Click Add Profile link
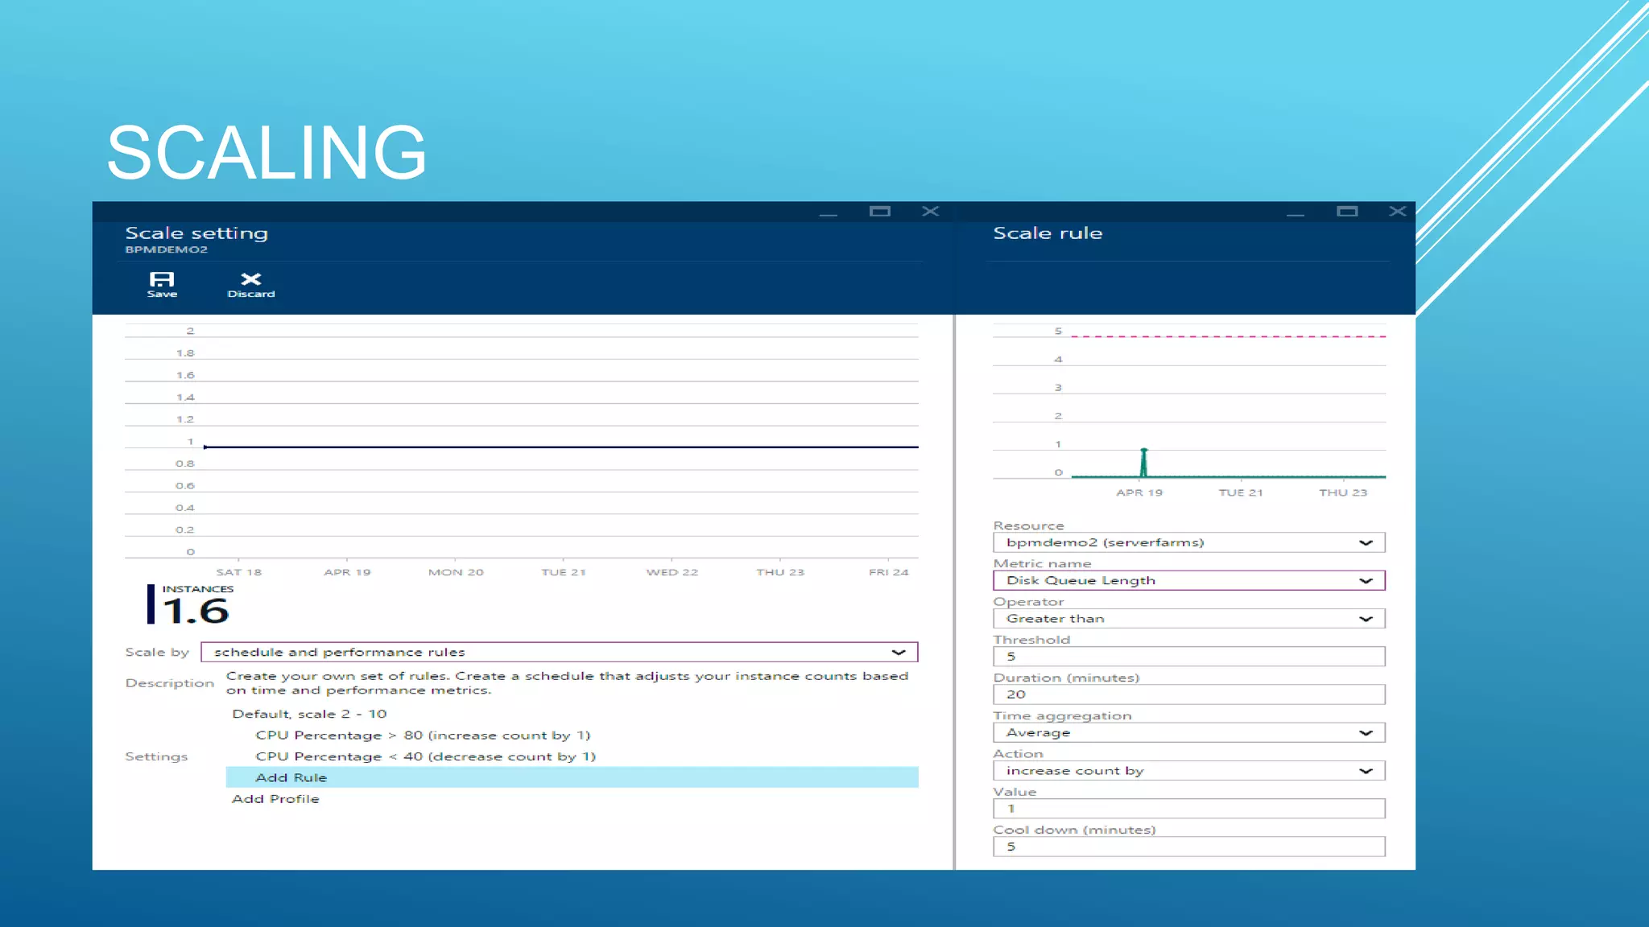1649x927 pixels. [275, 799]
